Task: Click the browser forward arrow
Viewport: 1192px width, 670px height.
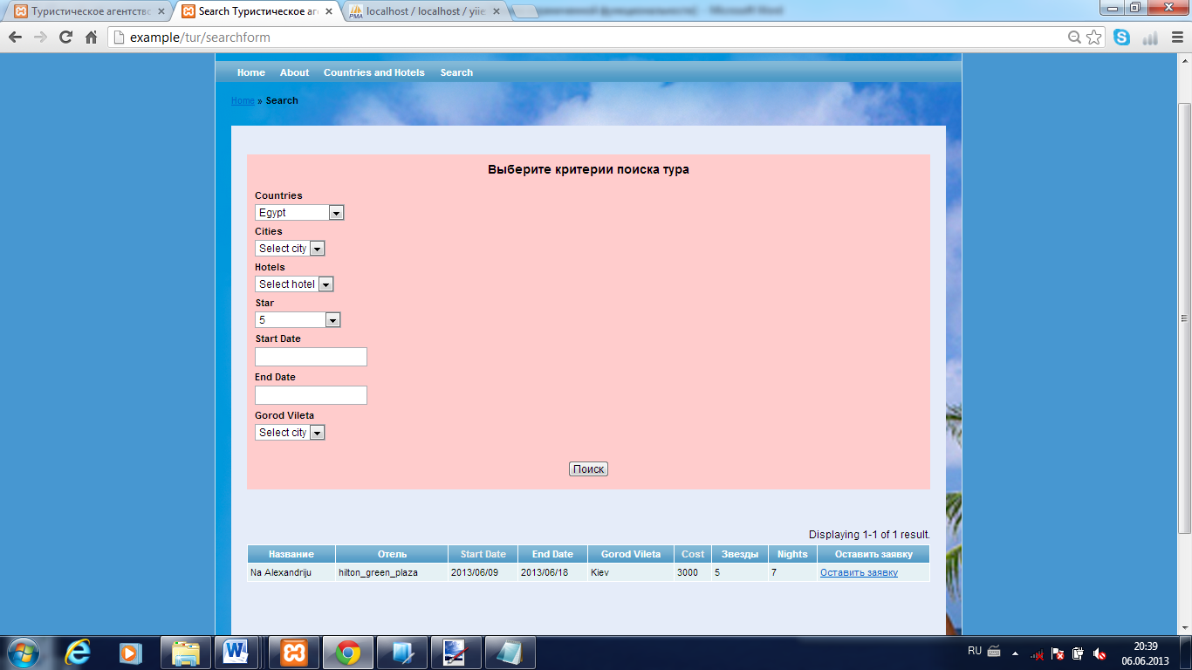Action: click(40, 38)
